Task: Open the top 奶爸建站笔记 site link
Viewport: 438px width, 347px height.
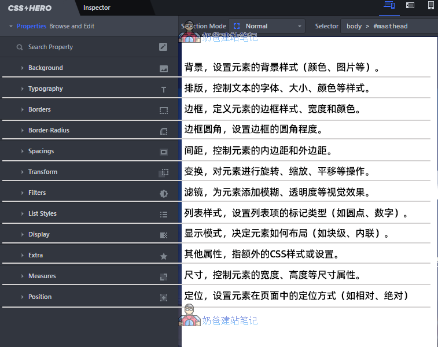Action: (230, 37)
